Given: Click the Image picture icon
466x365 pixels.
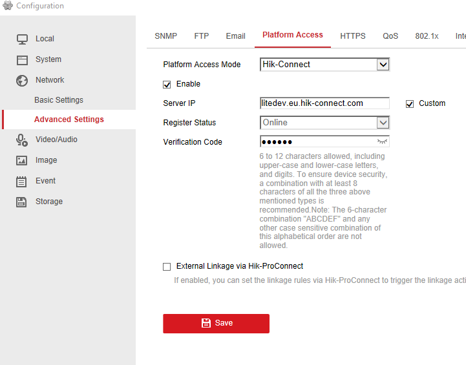Looking at the screenshot, I should pos(22,160).
